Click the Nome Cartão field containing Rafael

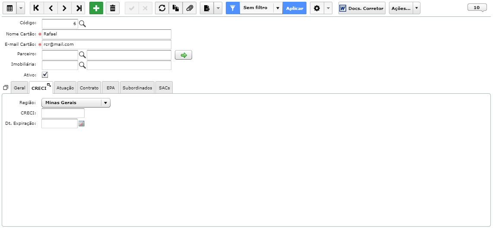[x=107, y=34]
